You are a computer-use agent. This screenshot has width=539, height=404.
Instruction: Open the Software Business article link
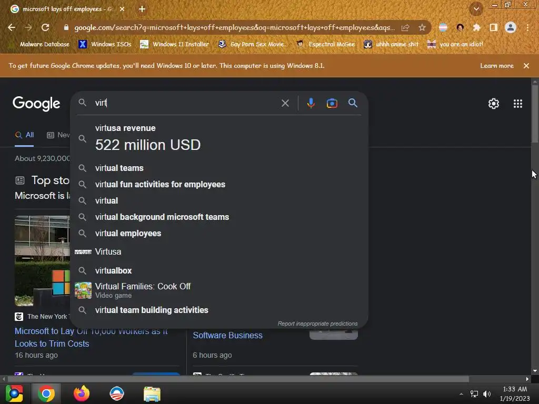pos(227,335)
